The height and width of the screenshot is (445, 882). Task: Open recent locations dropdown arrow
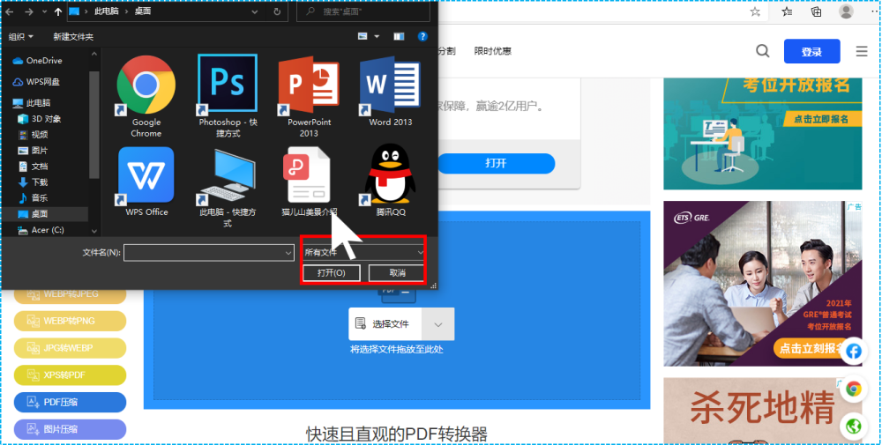tap(44, 11)
